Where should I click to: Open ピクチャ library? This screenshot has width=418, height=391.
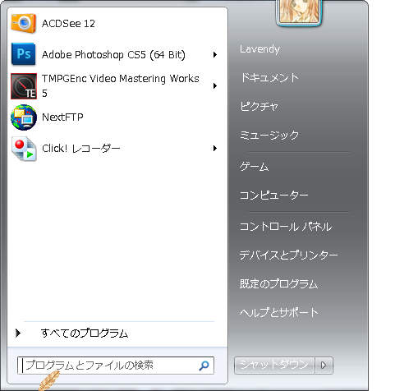(259, 106)
